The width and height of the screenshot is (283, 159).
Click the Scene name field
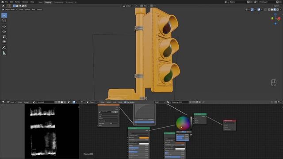coord(237,2)
